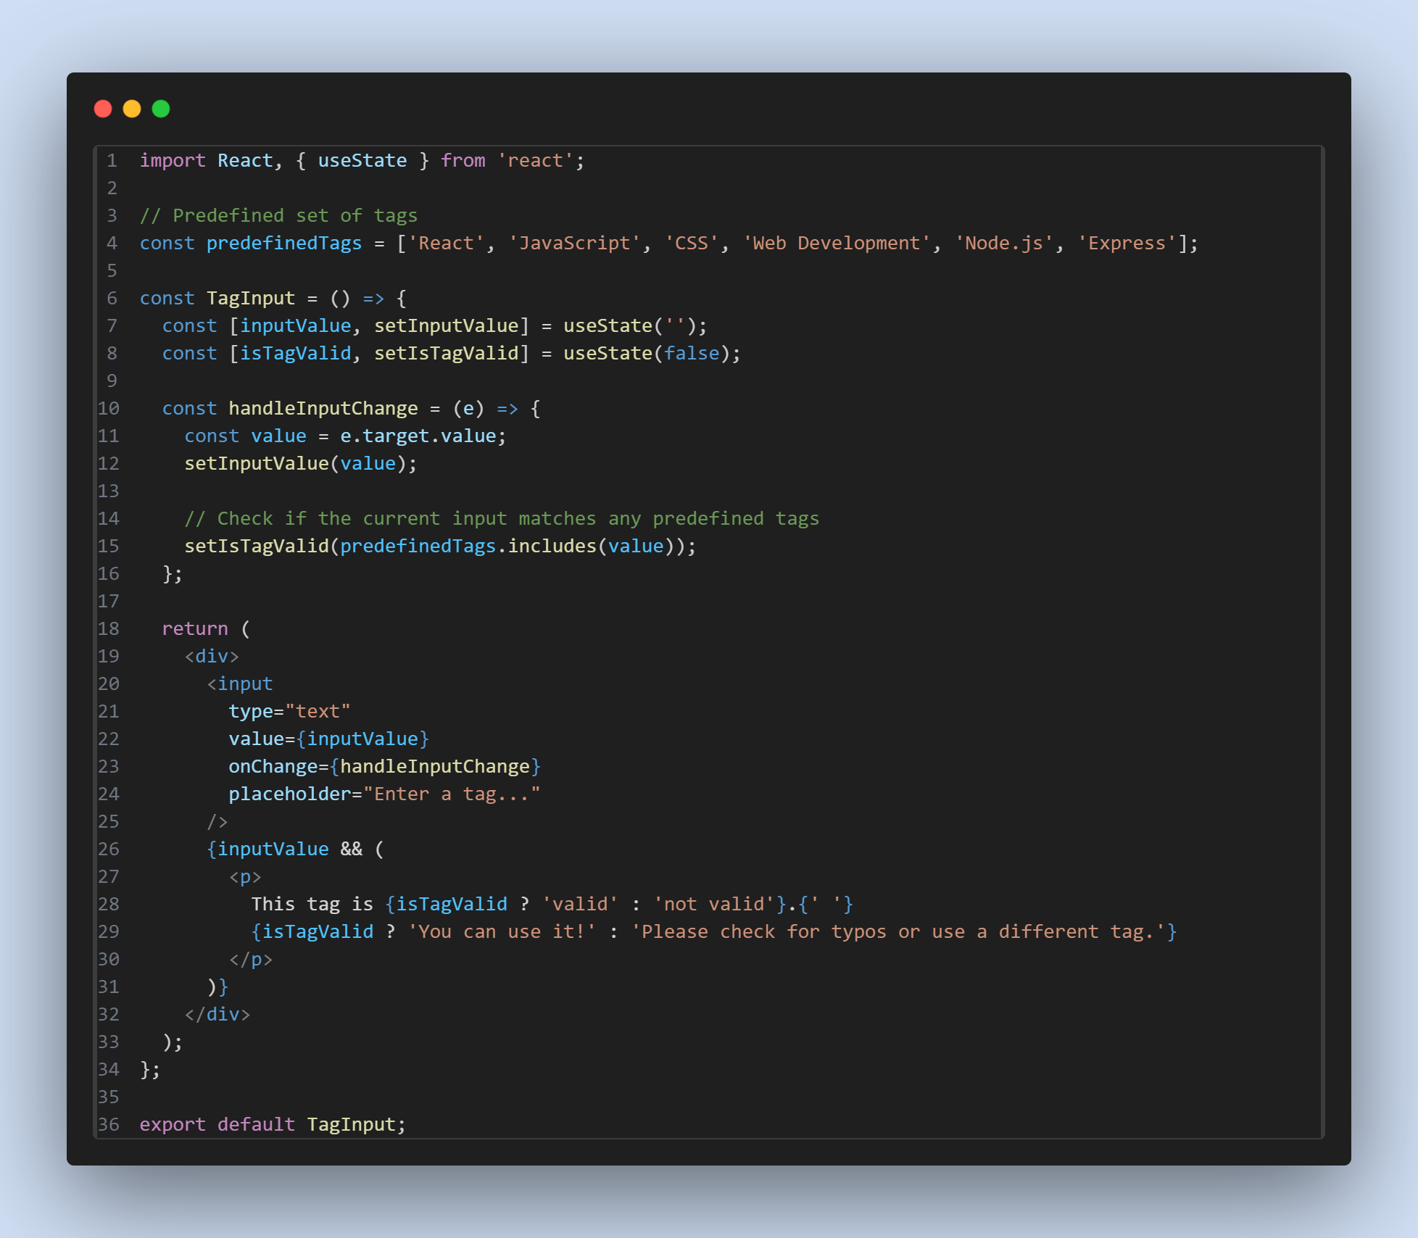This screenshot has height=1238, width=1418.
Task: Click the 'CSS' string in the array
Action: tap(692, 244)
